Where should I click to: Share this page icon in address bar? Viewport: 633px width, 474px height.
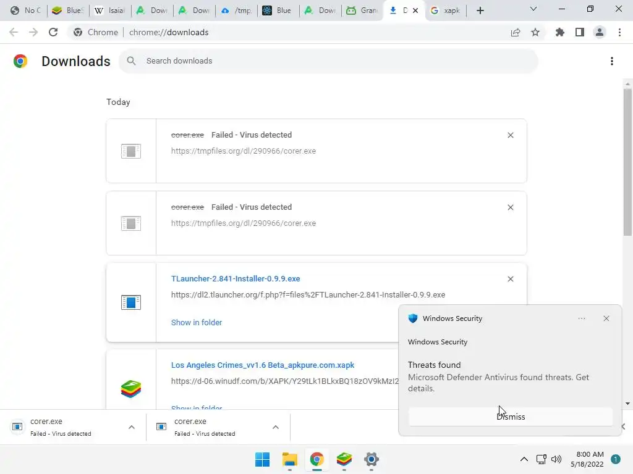[x=516, y=32]
